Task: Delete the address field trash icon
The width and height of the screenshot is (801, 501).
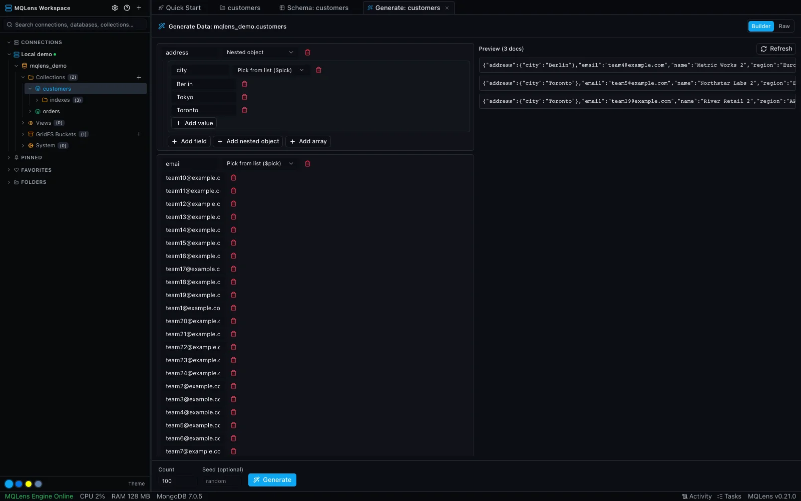Action: (308, 53)
